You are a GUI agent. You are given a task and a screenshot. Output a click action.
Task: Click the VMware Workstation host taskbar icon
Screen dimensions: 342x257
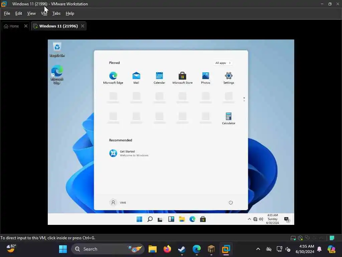(226, 249)
